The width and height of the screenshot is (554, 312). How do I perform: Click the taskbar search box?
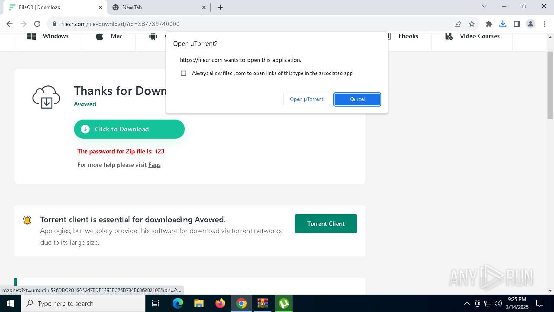pyautogui.click(x=83, y=303)
